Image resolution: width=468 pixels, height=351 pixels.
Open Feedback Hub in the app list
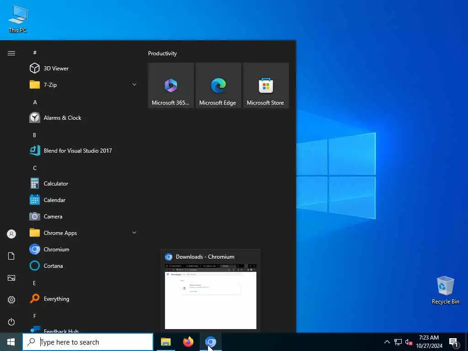pos(84,330)
